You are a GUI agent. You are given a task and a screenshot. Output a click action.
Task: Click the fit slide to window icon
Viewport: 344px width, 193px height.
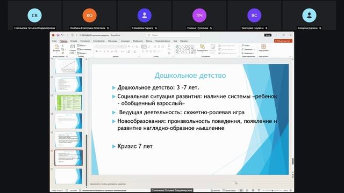[291, 191]
